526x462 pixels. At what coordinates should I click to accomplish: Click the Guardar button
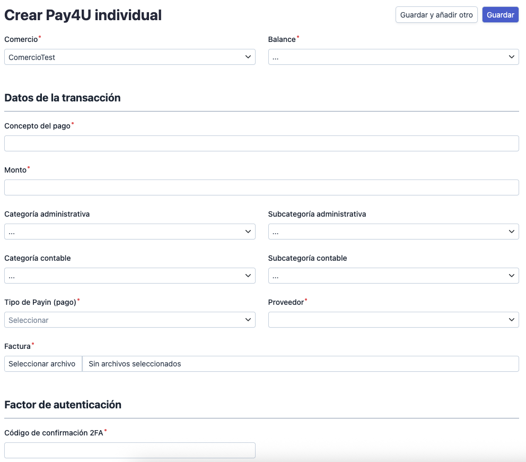tap(500, 14)
